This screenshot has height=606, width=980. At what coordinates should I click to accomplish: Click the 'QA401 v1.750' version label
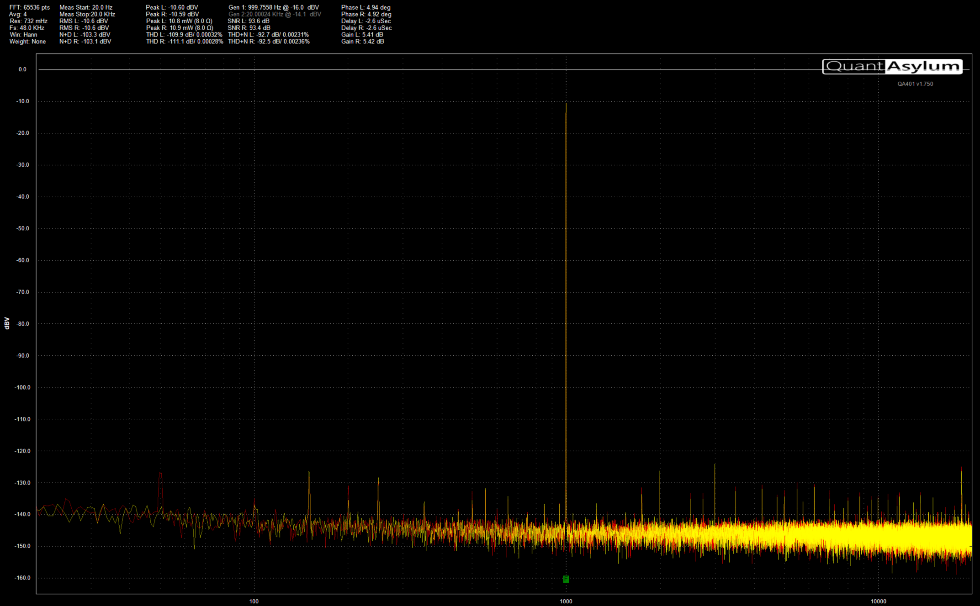(x=915, y=84)
